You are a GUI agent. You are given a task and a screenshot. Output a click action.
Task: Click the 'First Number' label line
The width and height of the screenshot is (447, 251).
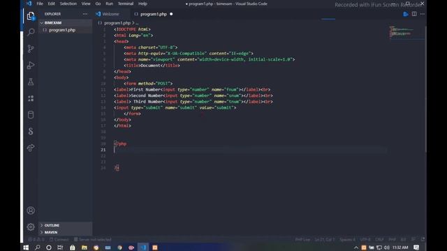(192, 90)
